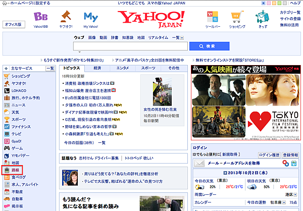Open the 新規取得 ID link
This screenshot has width=303, height=211.
pos(230,154)
